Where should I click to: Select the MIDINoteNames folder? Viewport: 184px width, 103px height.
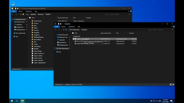[x=39, y=37]
